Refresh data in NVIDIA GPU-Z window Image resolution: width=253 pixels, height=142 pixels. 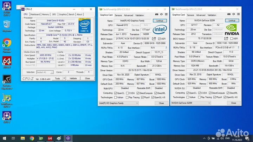coord(234,14)
